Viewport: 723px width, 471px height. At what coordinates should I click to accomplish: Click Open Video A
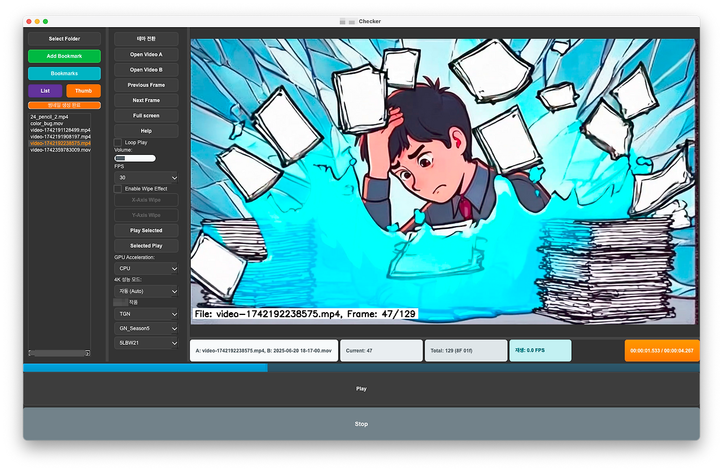click(x=146, y=54)
